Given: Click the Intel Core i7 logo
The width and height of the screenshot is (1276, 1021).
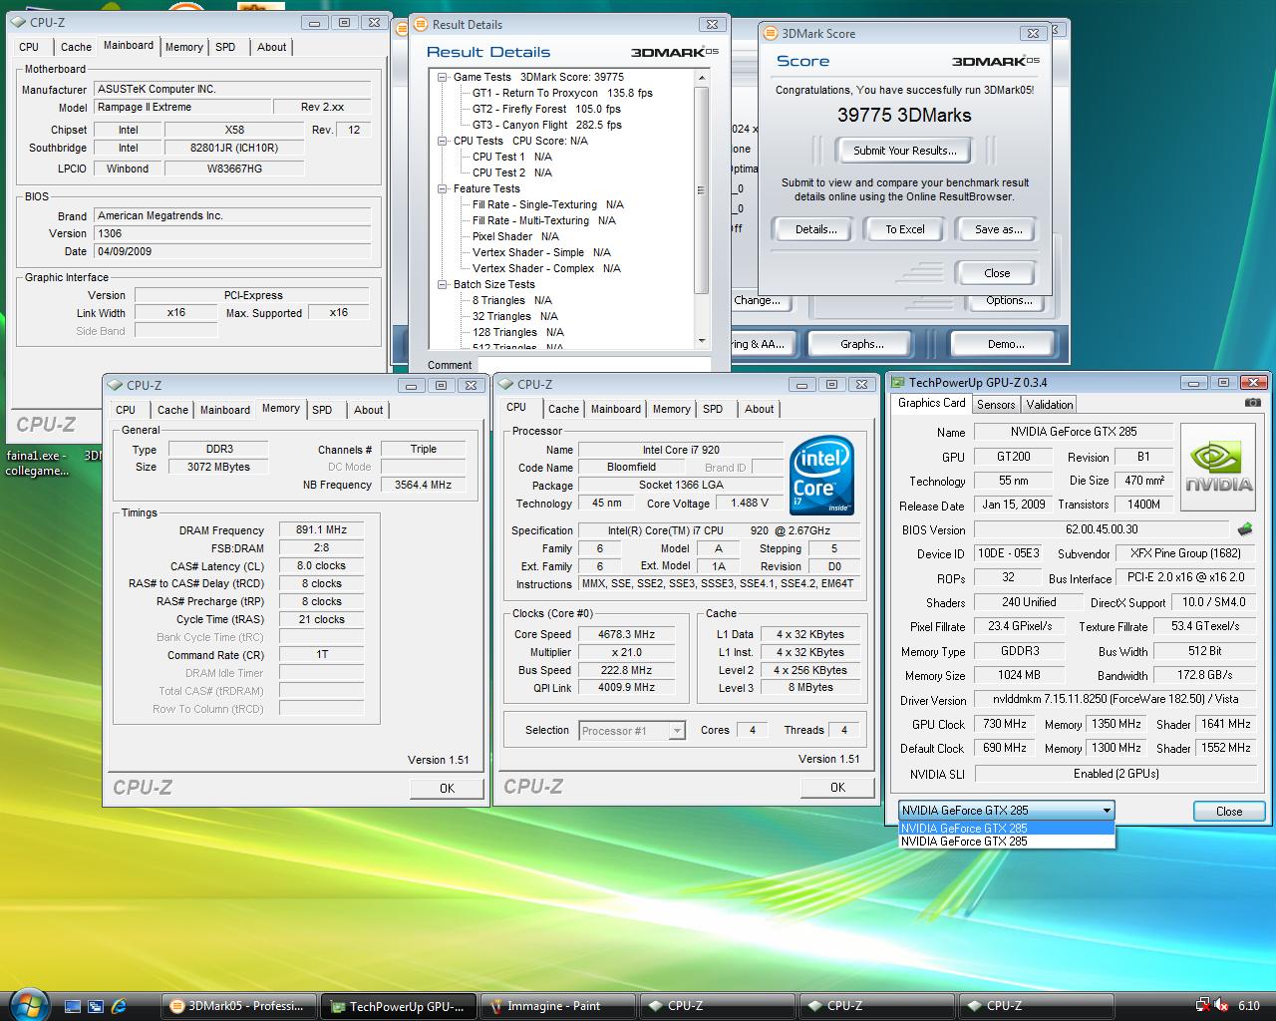Looking at the screenshot, I should pos(821,477).
